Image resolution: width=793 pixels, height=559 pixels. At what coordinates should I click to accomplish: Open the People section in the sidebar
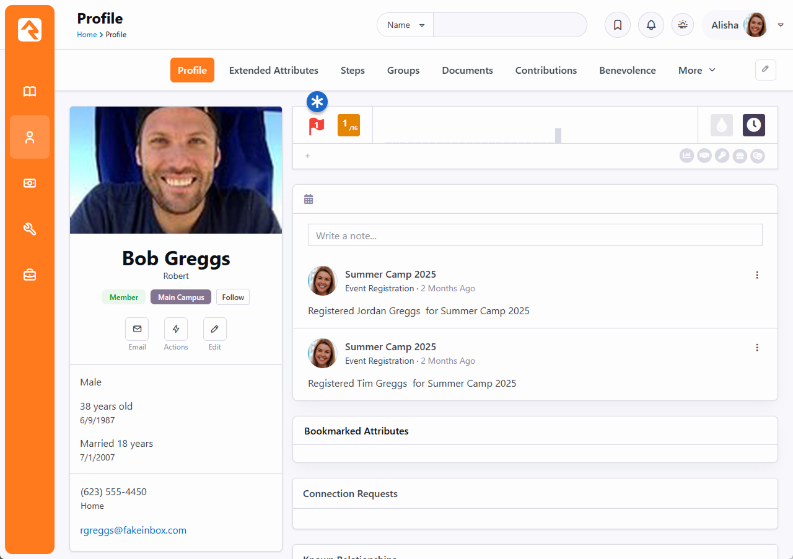click(x=30, y=137)
